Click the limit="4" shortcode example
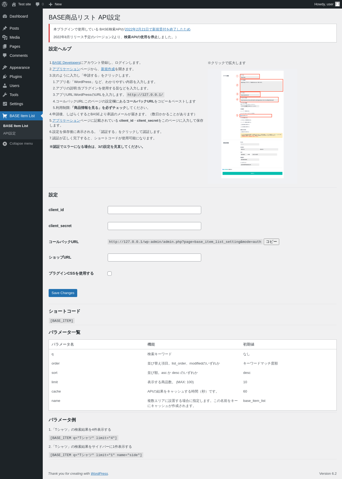 click(84, 438)
